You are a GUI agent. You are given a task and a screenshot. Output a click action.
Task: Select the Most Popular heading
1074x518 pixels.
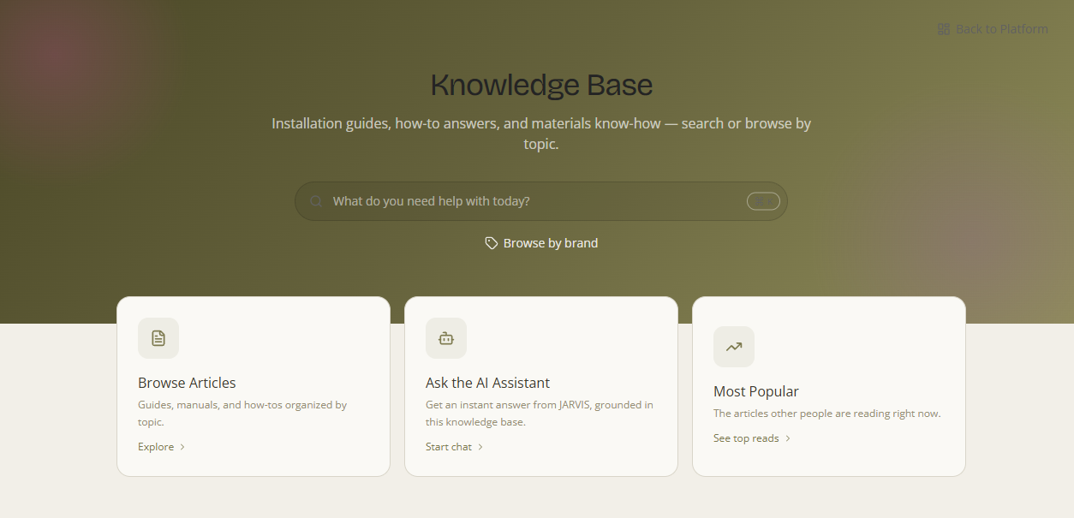pyautogui.click(x=756, y=391)
